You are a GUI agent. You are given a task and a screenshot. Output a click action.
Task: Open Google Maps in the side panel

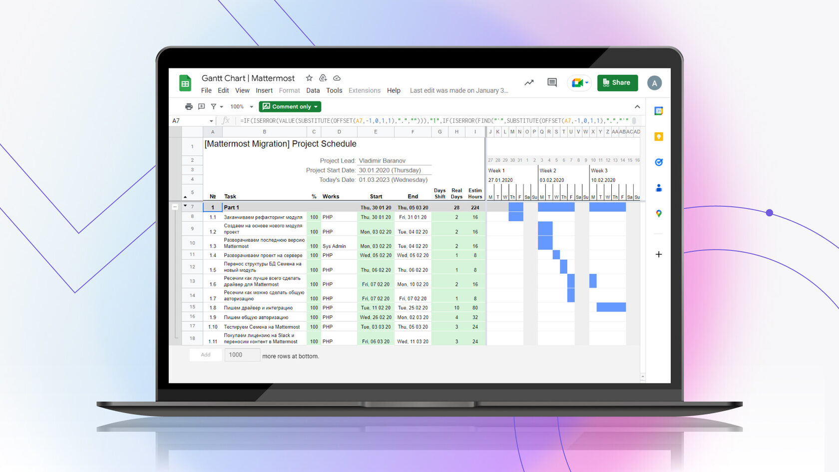pos(659,213)
